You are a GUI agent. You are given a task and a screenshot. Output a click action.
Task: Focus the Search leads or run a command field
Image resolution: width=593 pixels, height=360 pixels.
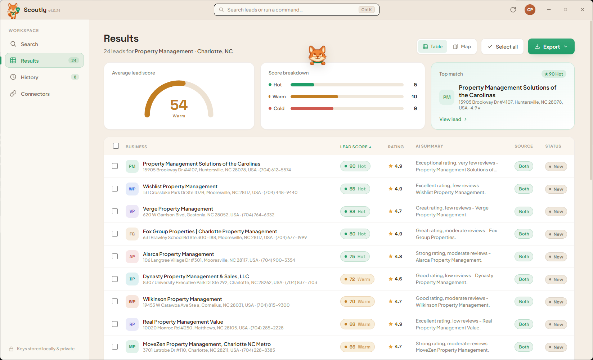point(296,10)
